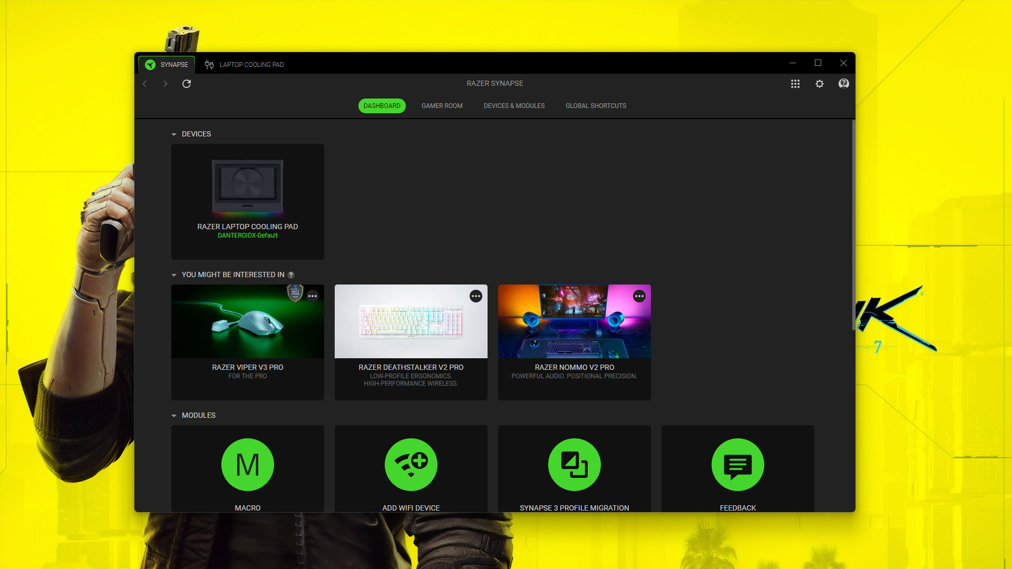
Task: Click the Add WiFi Device label
Action: point(411,508)
